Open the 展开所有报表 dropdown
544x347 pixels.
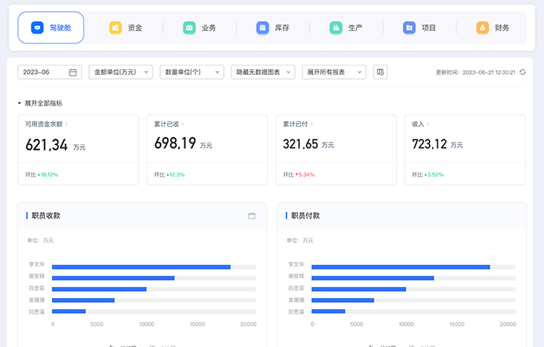click(x=333, y=72)
